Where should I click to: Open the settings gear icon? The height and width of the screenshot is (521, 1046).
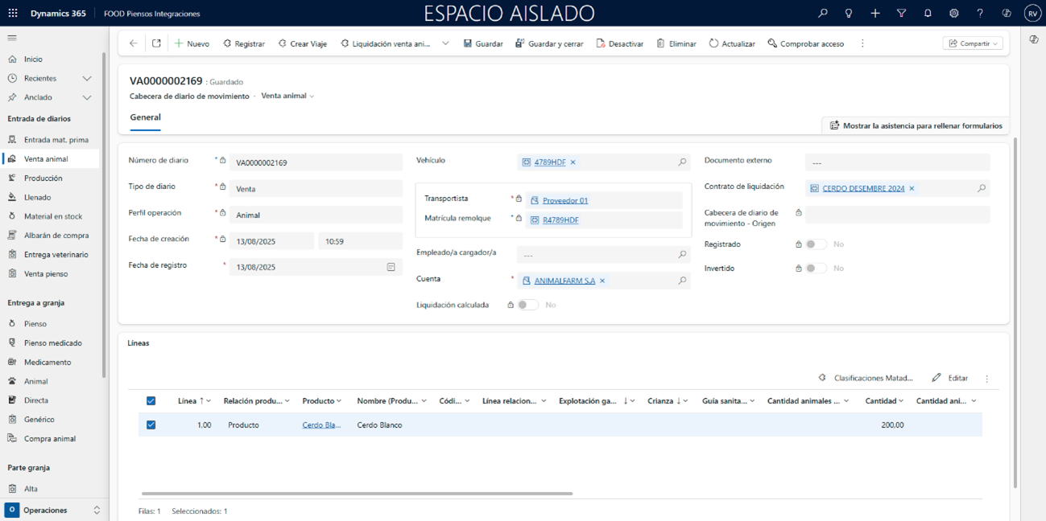[x=953, y=14]
